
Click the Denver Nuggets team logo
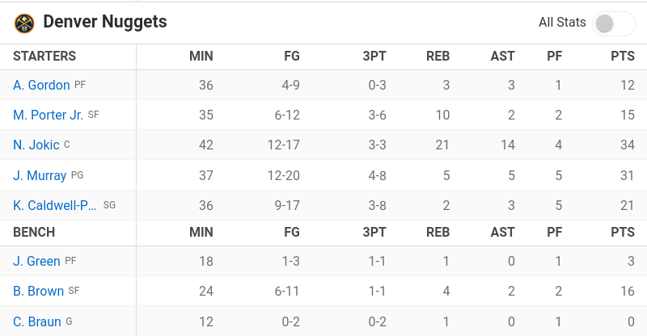24,23
